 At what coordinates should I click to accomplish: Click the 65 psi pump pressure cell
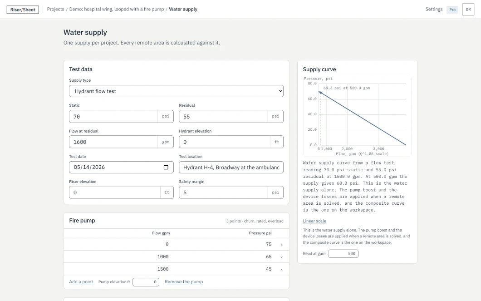(x=269, y=257)
